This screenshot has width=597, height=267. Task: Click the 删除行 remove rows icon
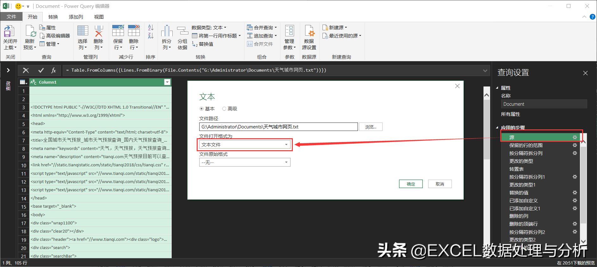(x=134, y=31)
